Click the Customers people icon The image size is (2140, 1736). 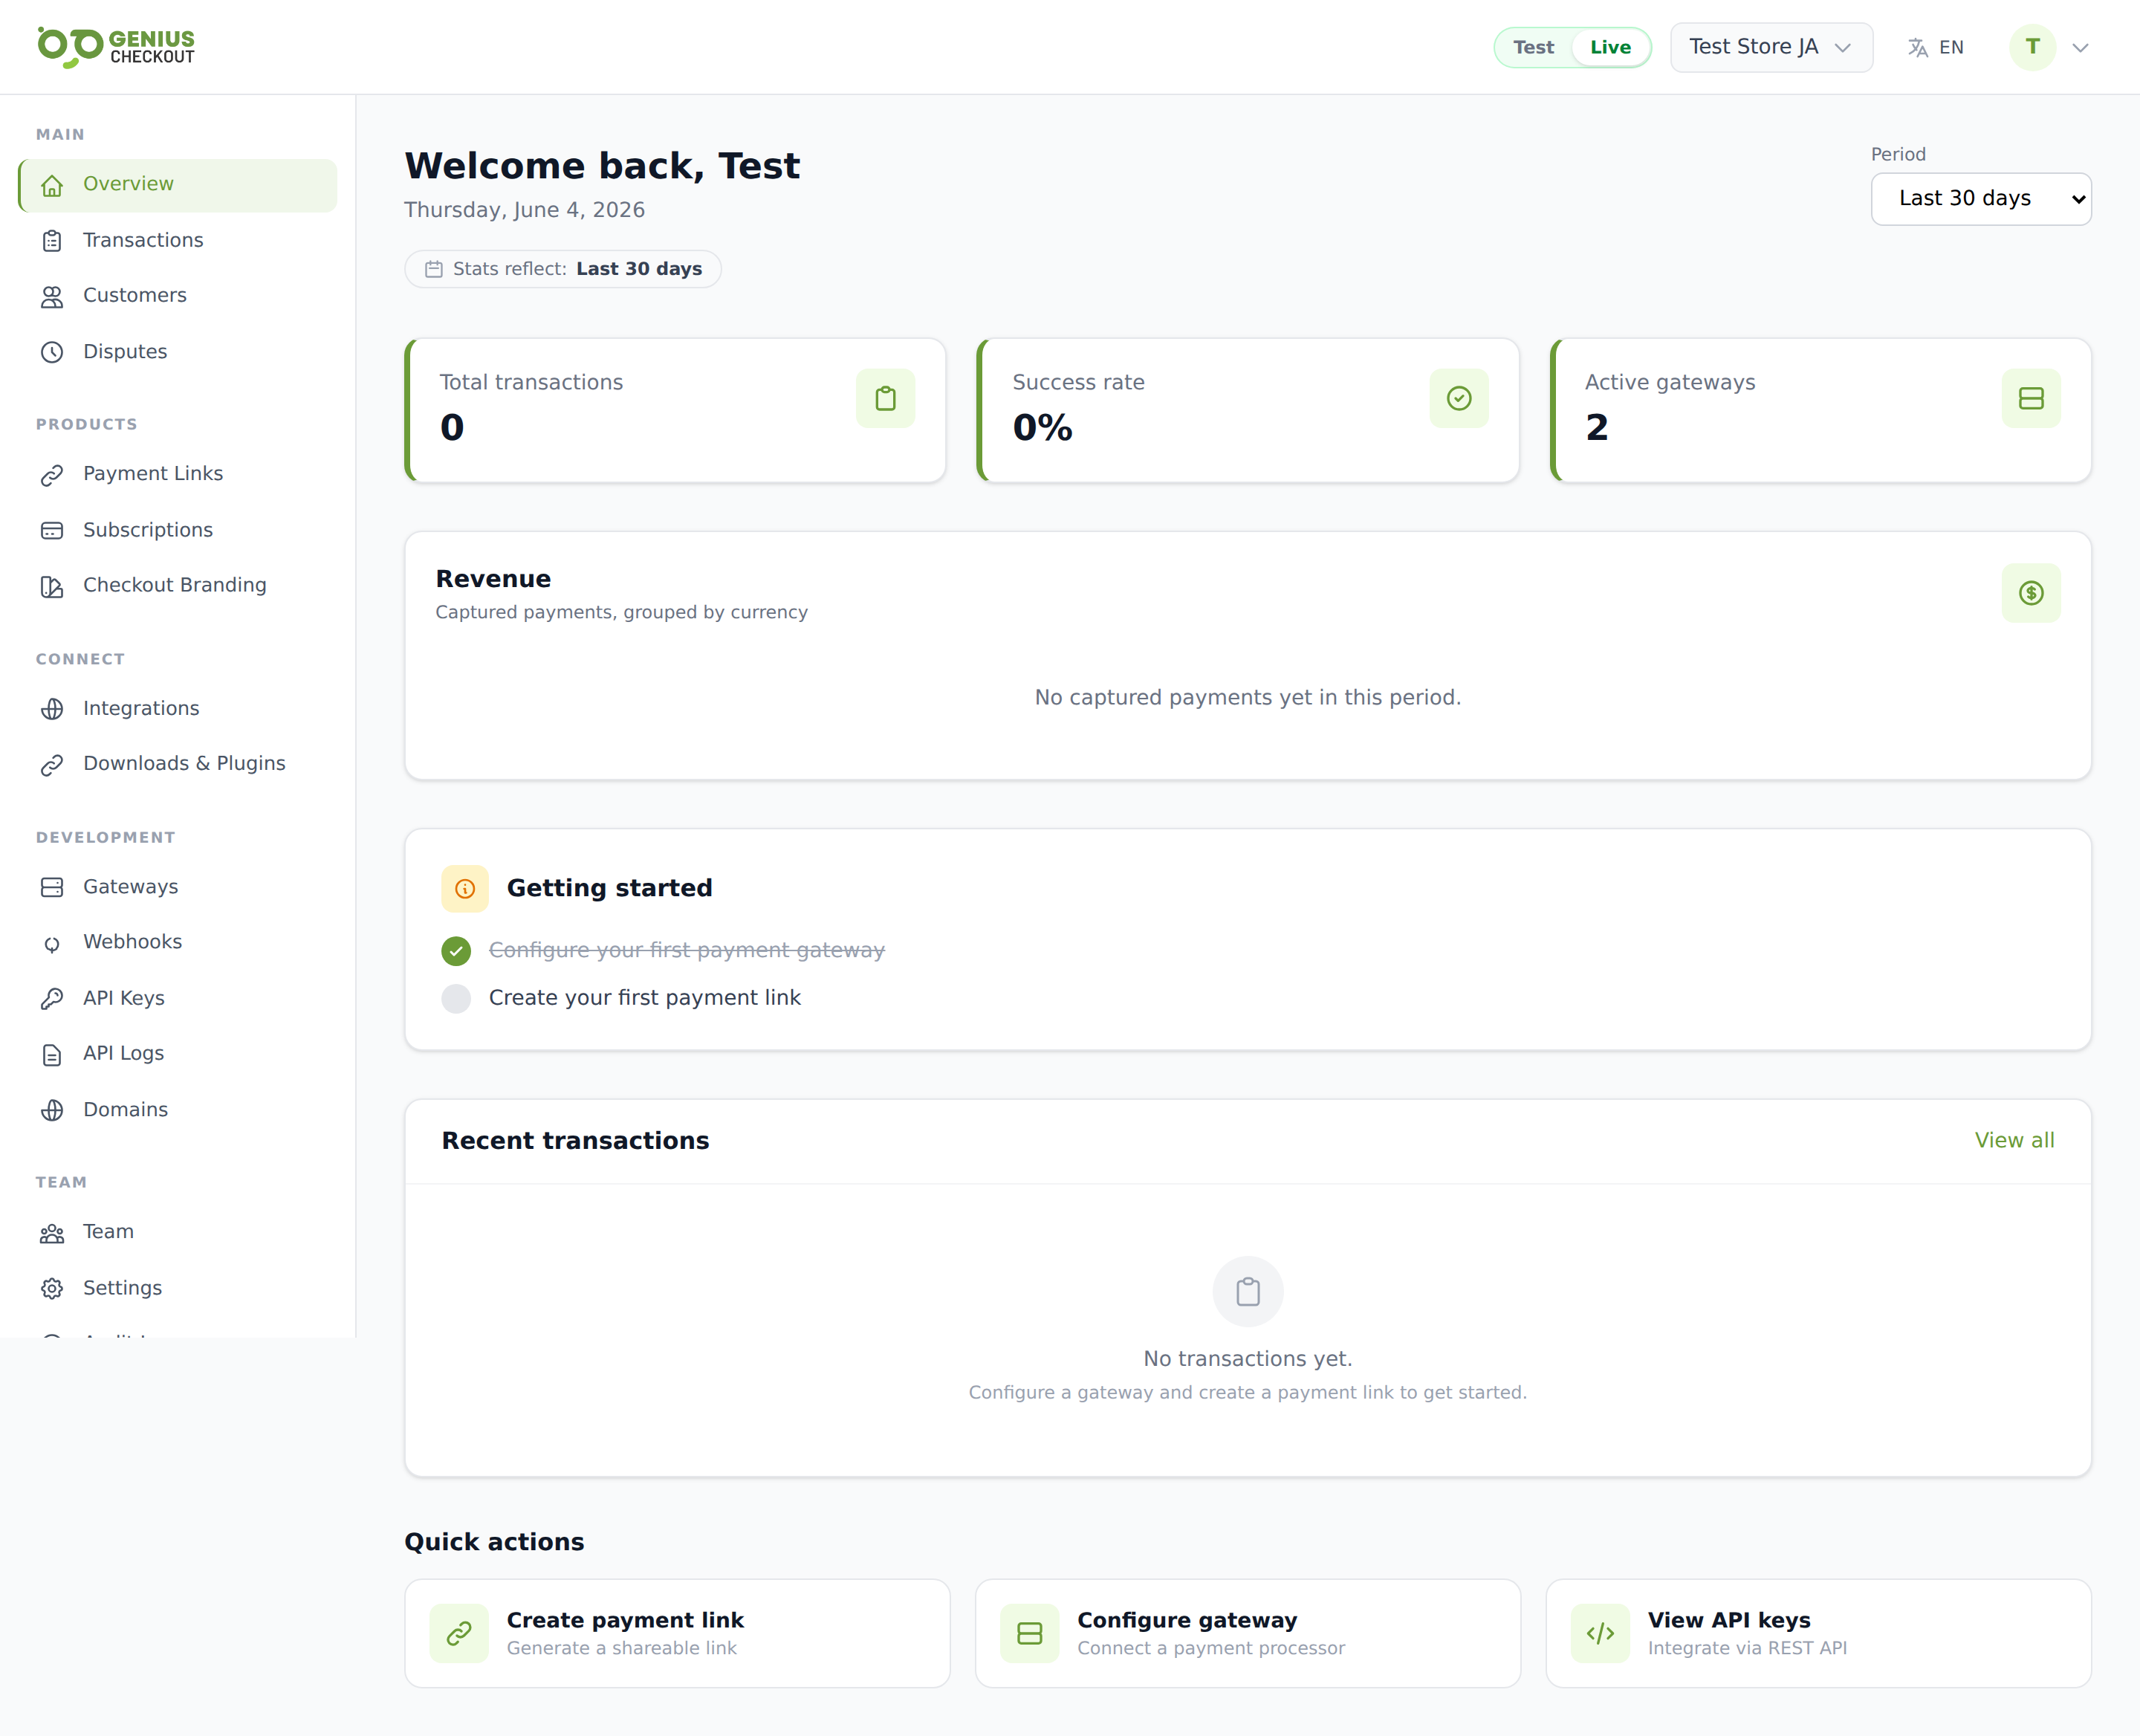pos(52,296)
